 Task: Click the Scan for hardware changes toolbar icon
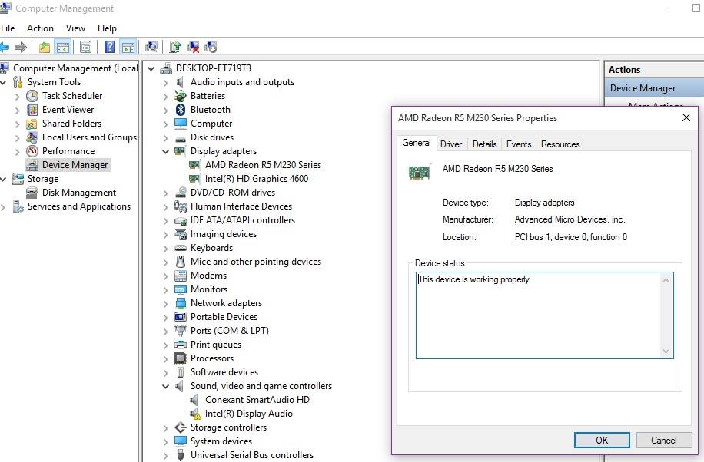(x=151, y=47)
